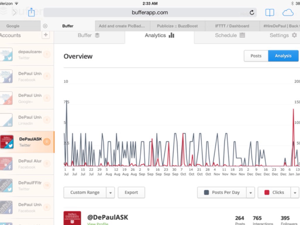Tap the Safari share icon
300x225 pixels.
tap(31, 12)
